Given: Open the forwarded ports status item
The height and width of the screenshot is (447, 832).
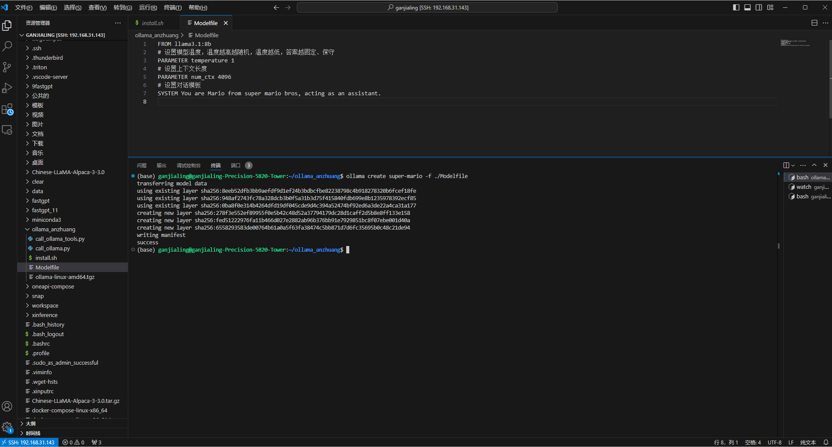Looking at the screenshot, I should coord(97,442).
